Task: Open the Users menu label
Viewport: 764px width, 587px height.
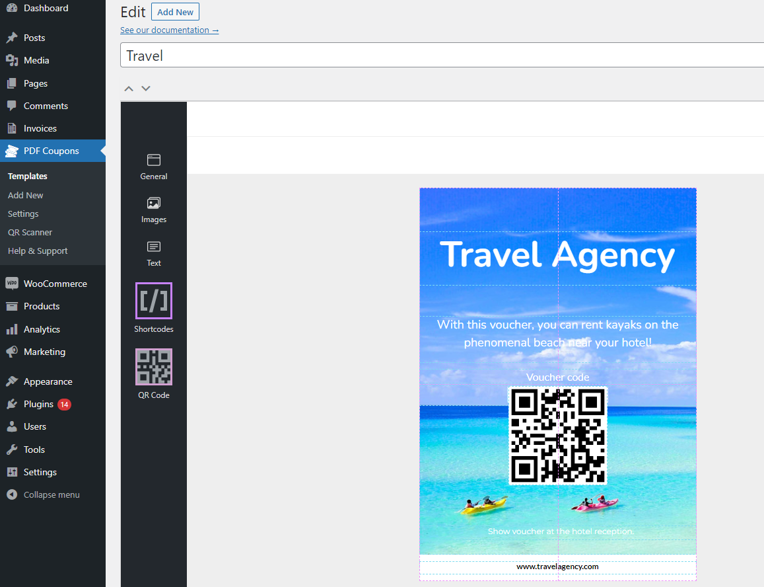Action: [35, 426]
